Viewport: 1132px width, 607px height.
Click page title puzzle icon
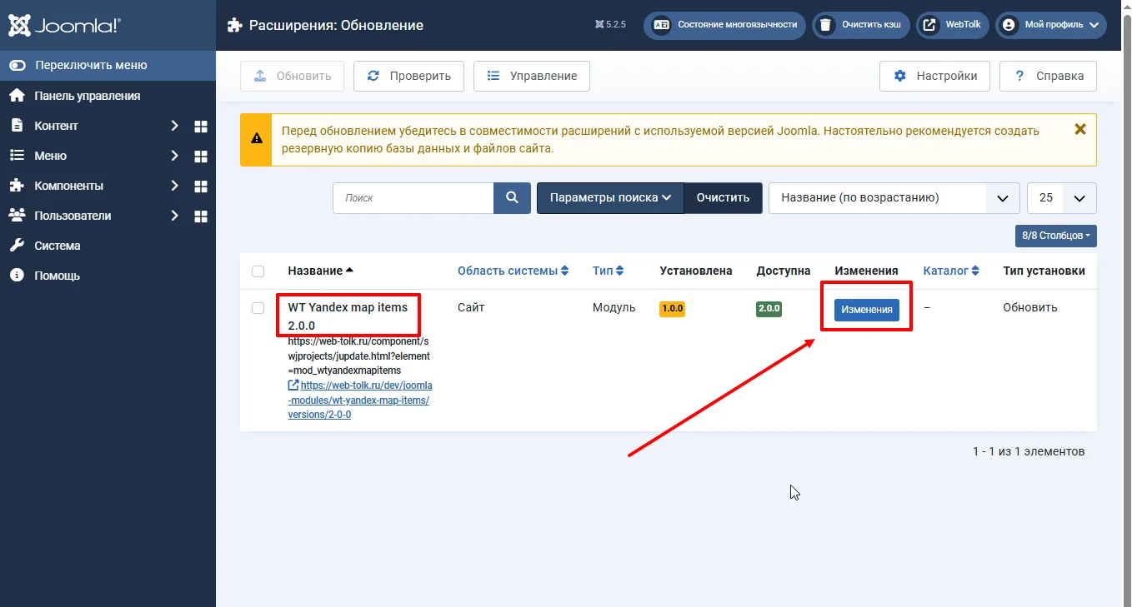pyautogui.click(x=235, y=25)
